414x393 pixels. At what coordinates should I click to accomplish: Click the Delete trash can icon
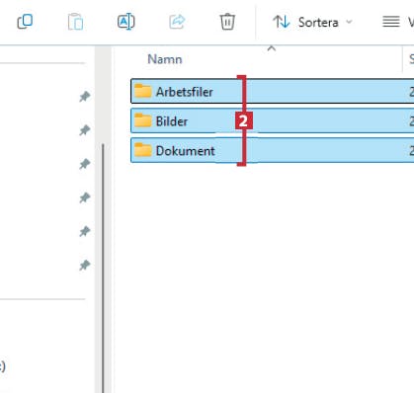tap(227, 22)
